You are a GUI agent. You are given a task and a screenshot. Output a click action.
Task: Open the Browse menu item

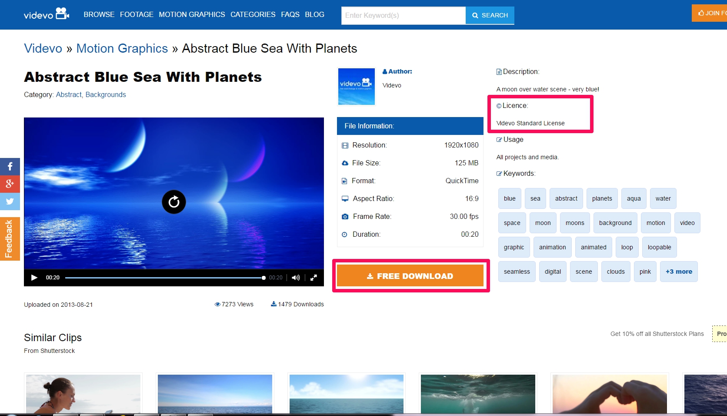coord(99,14)
